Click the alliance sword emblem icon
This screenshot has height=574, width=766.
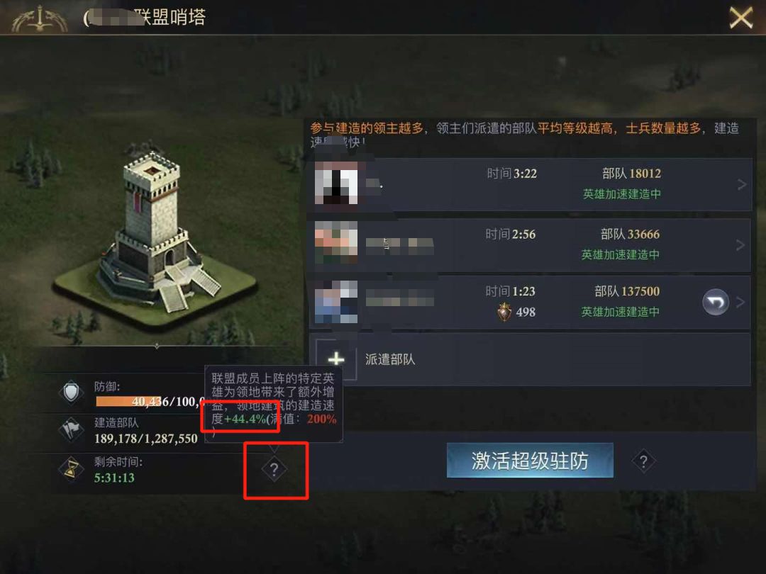[39, 18]
